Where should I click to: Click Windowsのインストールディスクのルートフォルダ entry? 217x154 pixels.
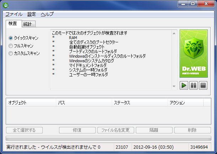click(107, 56)
